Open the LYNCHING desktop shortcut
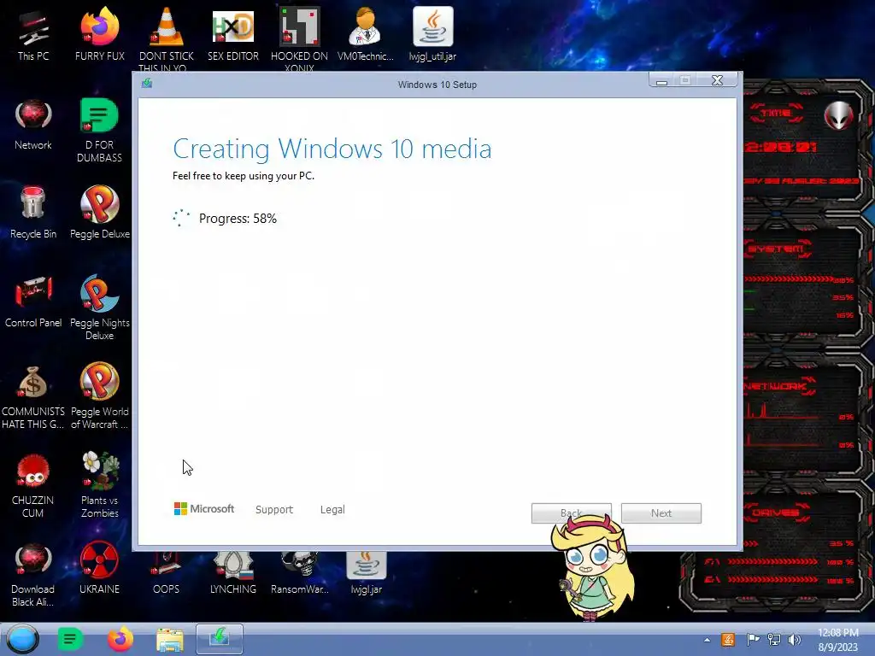The image size is (875, 656). (232, 573)
